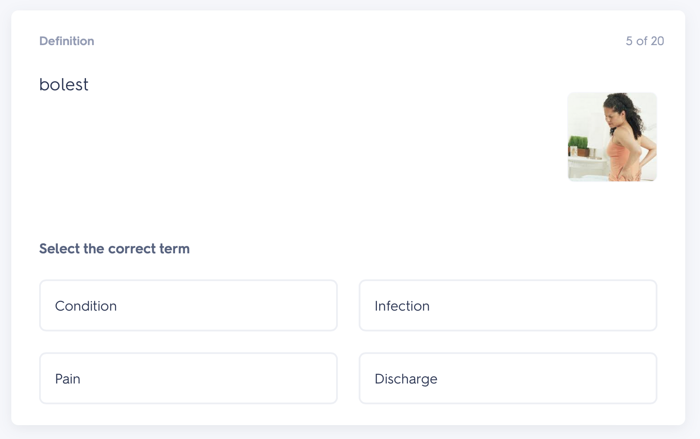
Task: Answer with the bottom-left 'Pain' card
Action: tap(188, 378)
